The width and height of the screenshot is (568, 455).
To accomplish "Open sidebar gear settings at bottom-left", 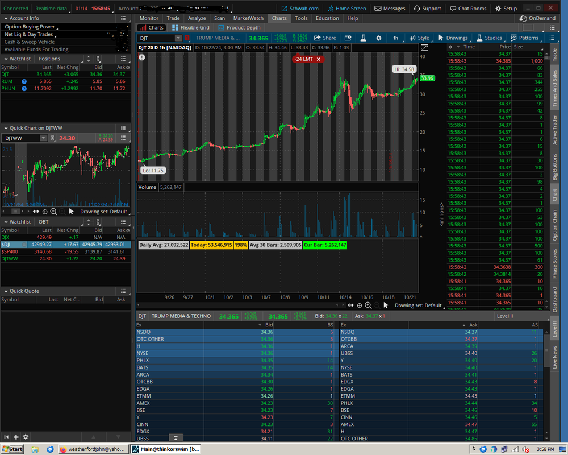I will point(26,437).
